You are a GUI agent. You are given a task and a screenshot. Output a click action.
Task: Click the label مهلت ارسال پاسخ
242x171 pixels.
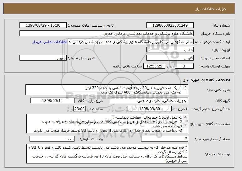tap(215, 66)
